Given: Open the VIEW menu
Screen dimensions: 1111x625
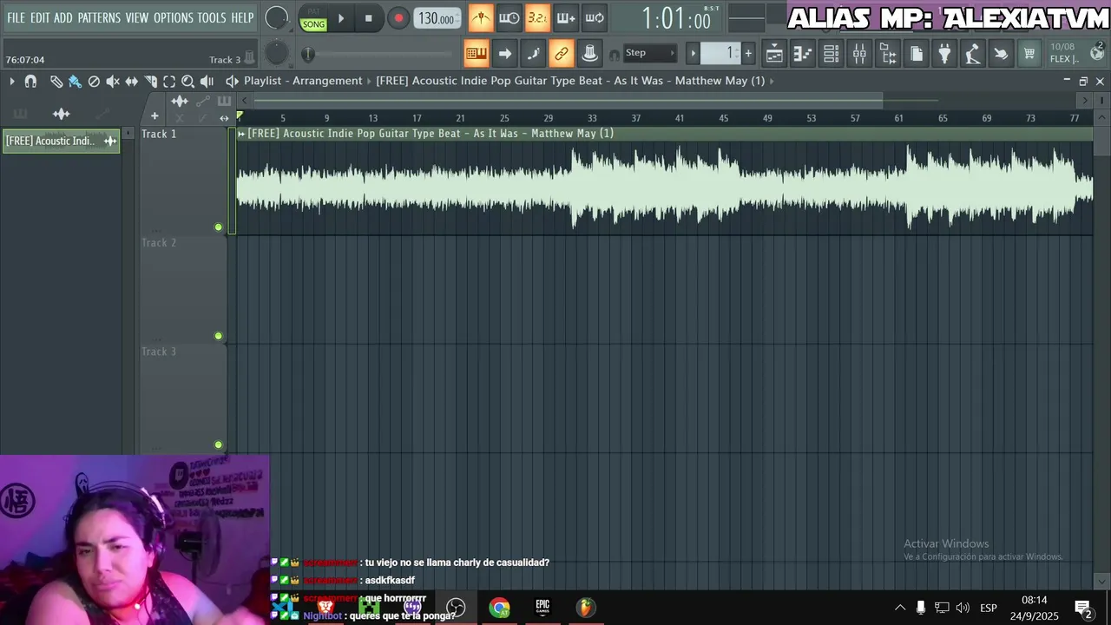Looking at the screenshot, I should coord(137,17).
